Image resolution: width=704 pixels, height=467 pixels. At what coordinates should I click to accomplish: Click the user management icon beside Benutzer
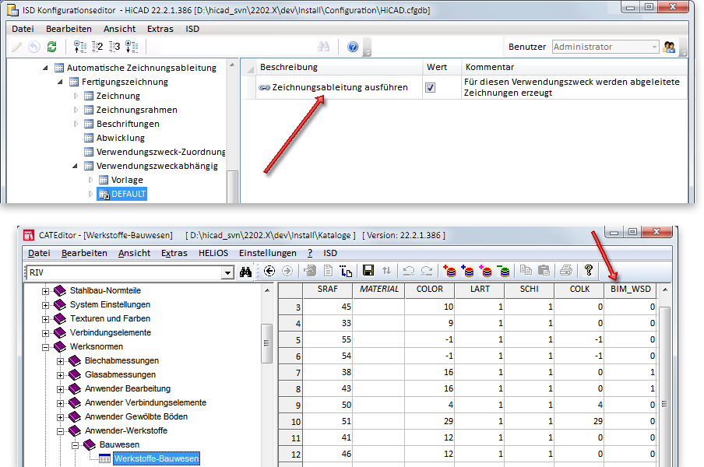pos(669,47)
